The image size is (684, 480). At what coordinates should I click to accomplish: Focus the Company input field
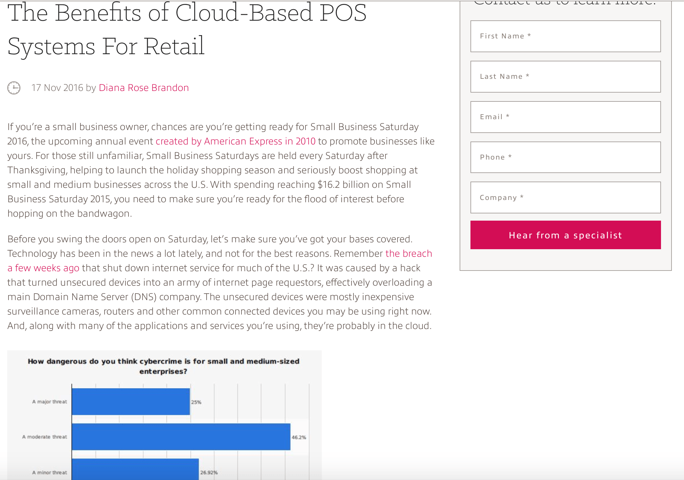click(565, 198)
